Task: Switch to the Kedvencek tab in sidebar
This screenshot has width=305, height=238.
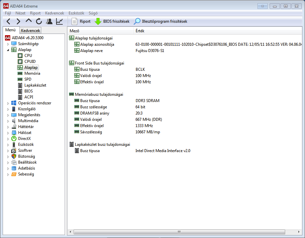Action: [31, 31]
